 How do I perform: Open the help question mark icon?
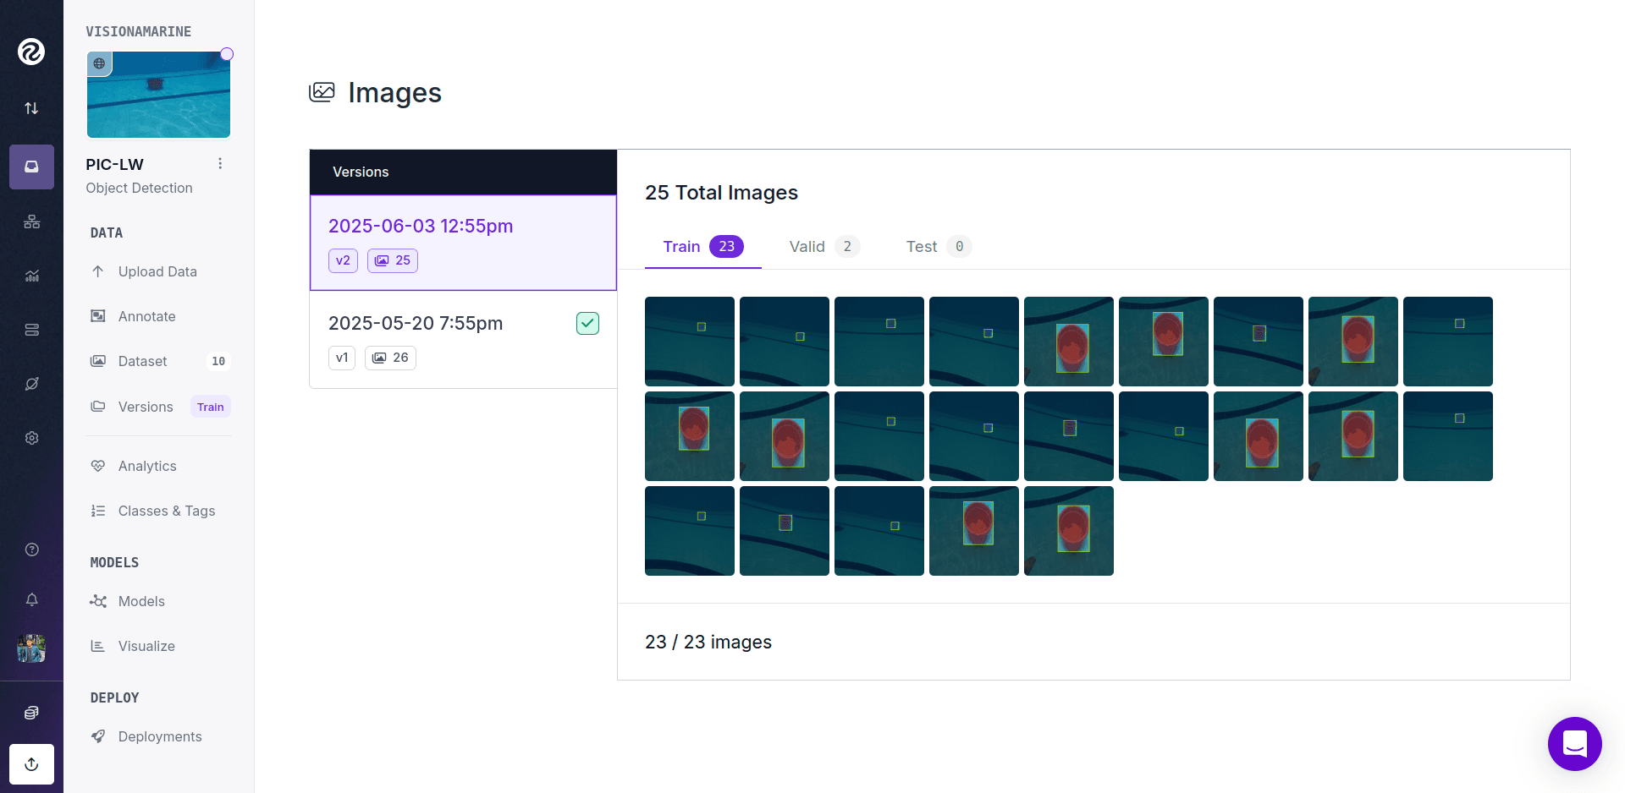31,550
